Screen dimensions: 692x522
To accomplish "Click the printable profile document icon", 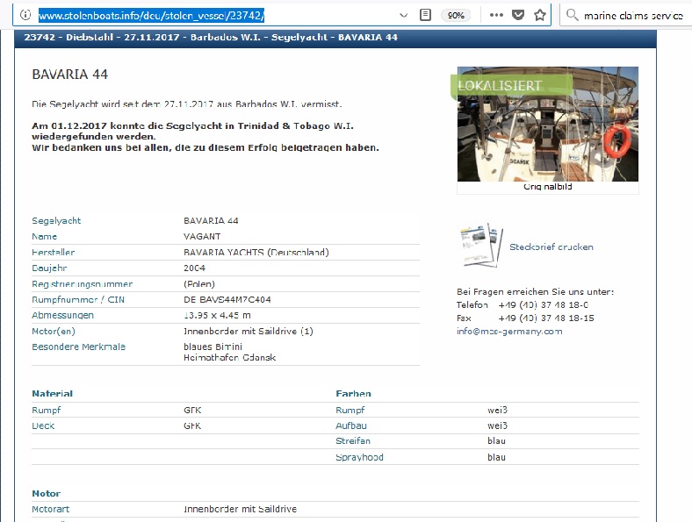I will 480,245.
